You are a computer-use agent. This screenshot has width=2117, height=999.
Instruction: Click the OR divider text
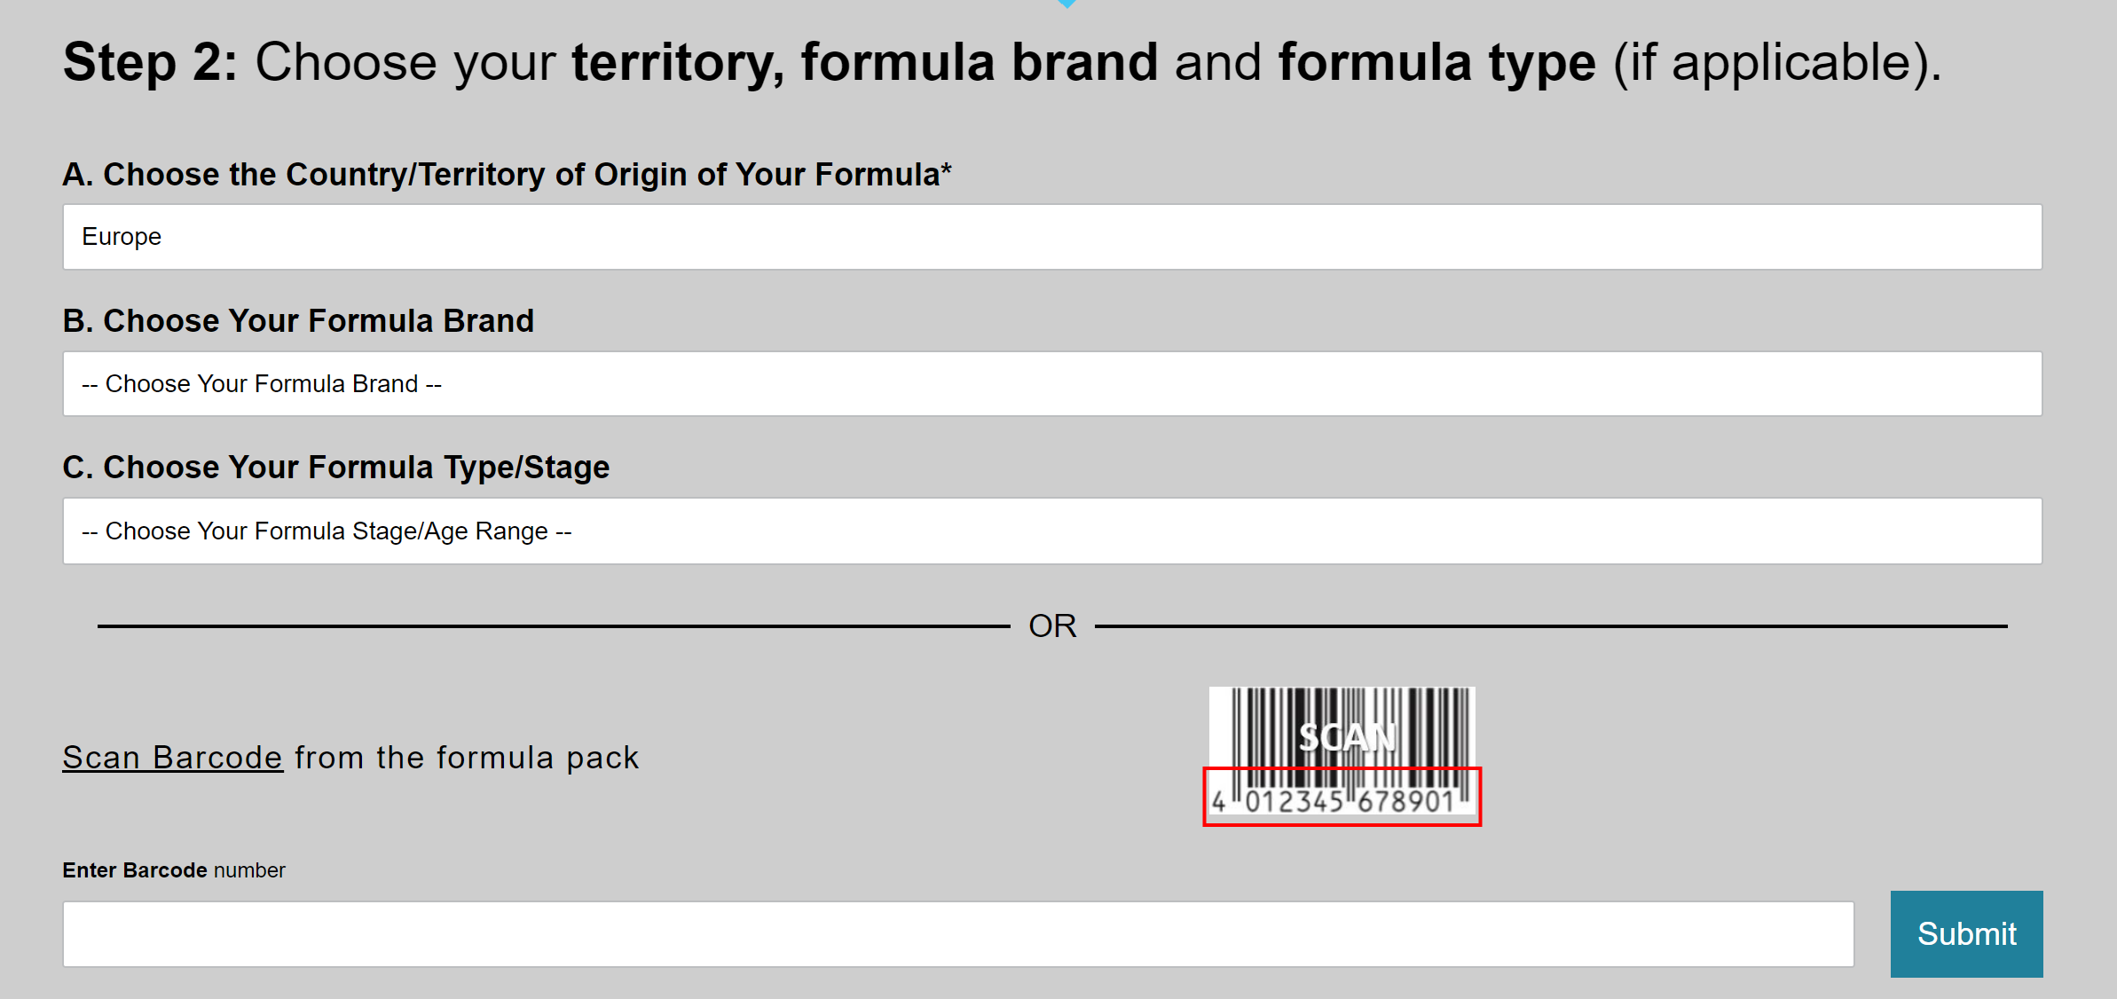tap(1052, 626)
